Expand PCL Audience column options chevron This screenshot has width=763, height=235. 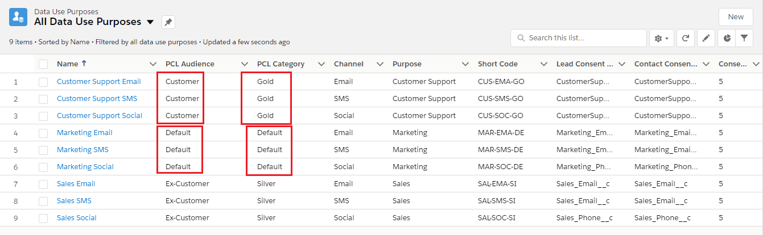[245, 64]
